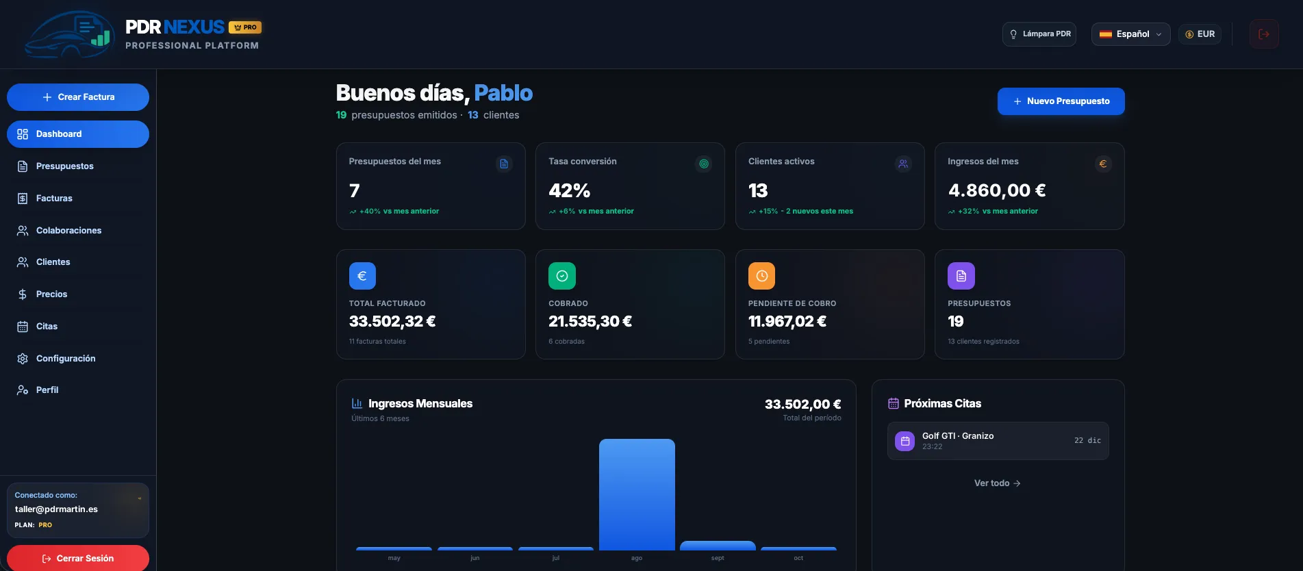The image size is (1303, 571).
Task: Click the purple calendar icon on Golf GTI appointment
Action: click(905, 441)
